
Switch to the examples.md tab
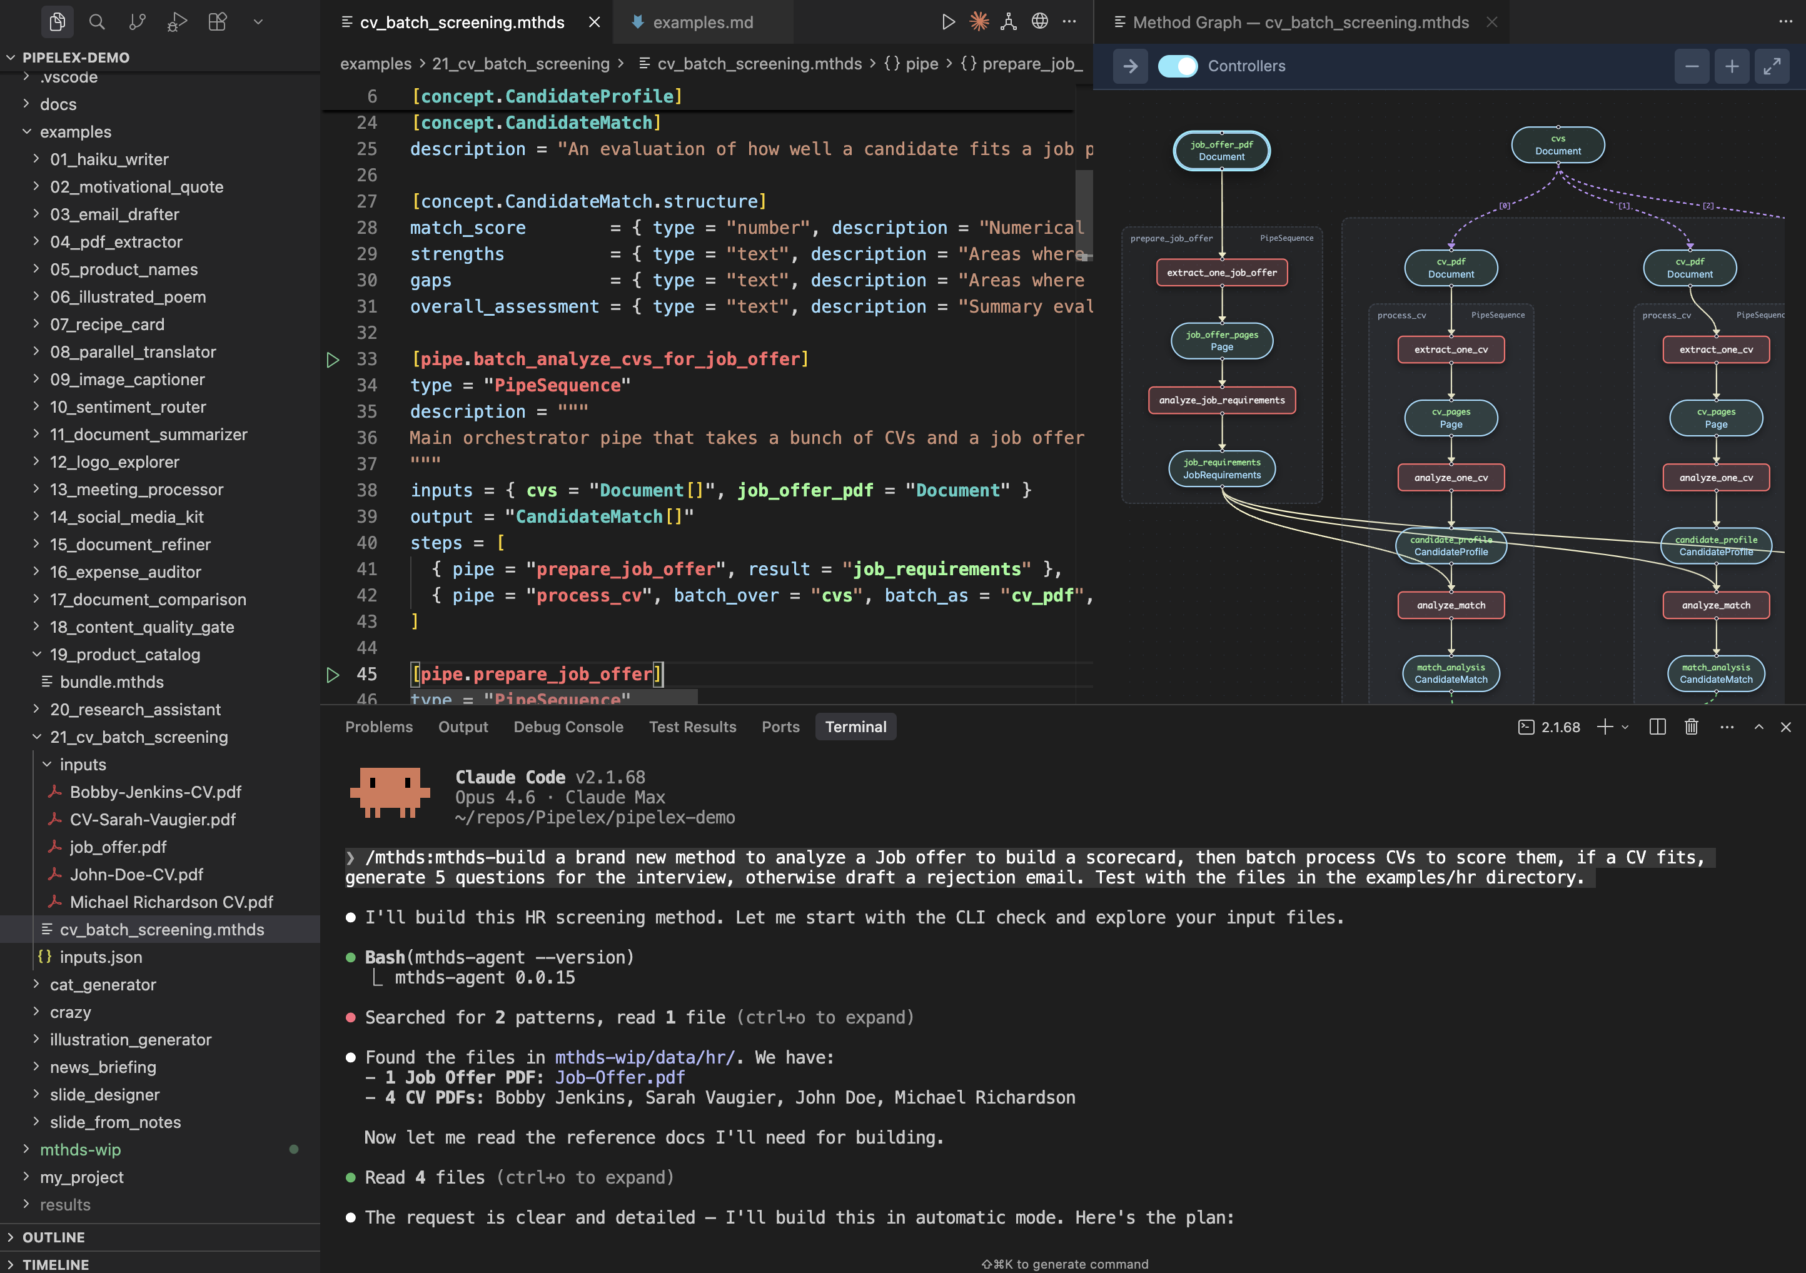click(x=702, y=22)
